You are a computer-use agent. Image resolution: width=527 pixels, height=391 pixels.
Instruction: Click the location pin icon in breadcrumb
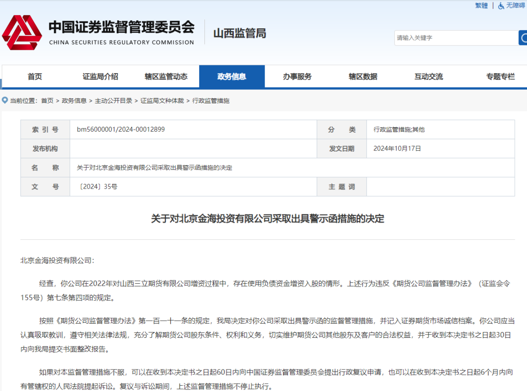[5, 100]
